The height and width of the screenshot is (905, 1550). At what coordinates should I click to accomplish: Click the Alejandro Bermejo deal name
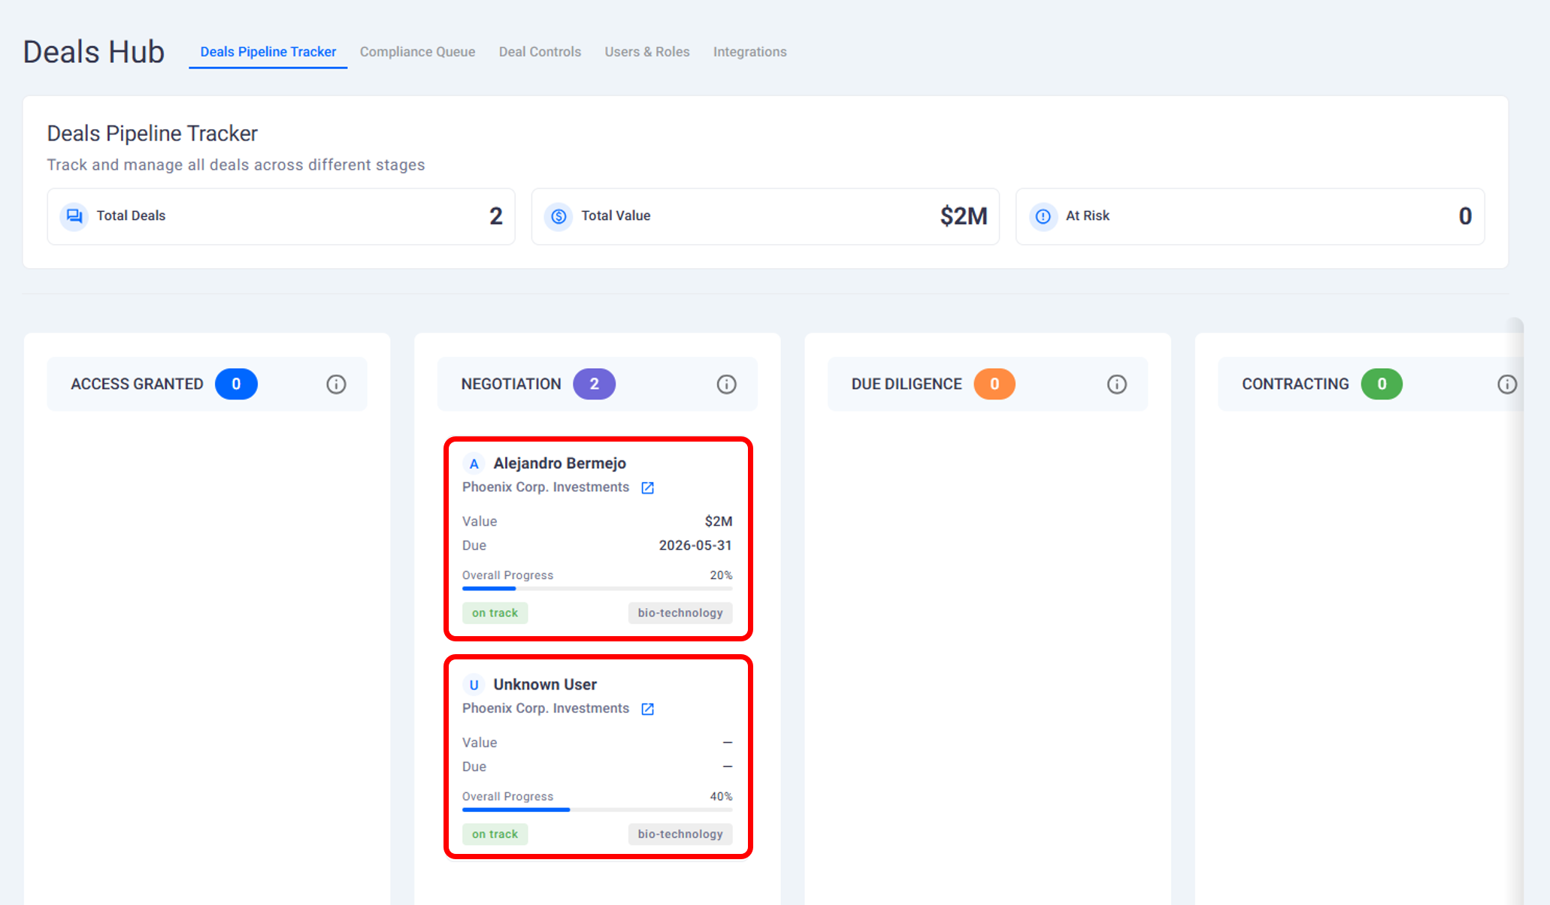pos(559,463)
